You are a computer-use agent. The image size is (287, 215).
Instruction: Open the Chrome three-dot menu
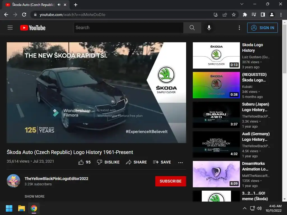(x=281, y=15)
